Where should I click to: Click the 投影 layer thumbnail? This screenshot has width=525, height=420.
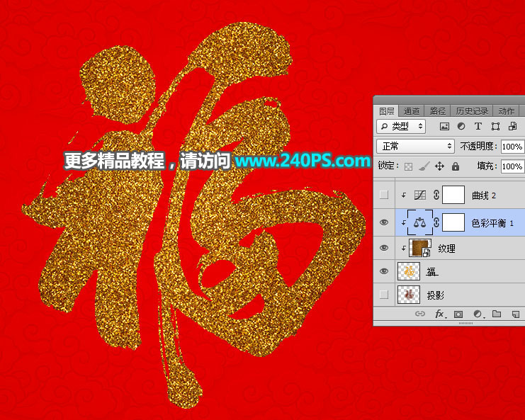click(409, 295)
